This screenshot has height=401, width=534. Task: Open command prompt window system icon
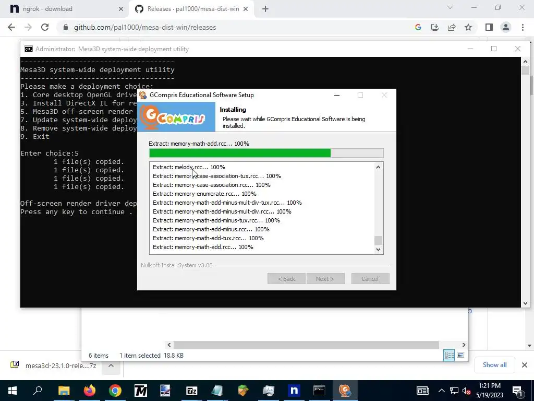29,49
